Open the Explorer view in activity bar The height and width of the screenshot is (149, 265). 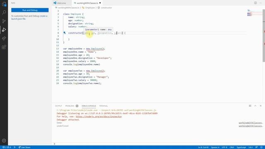[x=4, y=4]
